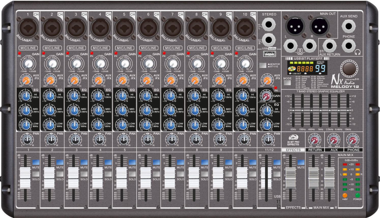Toggle SOLO button on channel 4
The image size is (380, 218).
108,174
